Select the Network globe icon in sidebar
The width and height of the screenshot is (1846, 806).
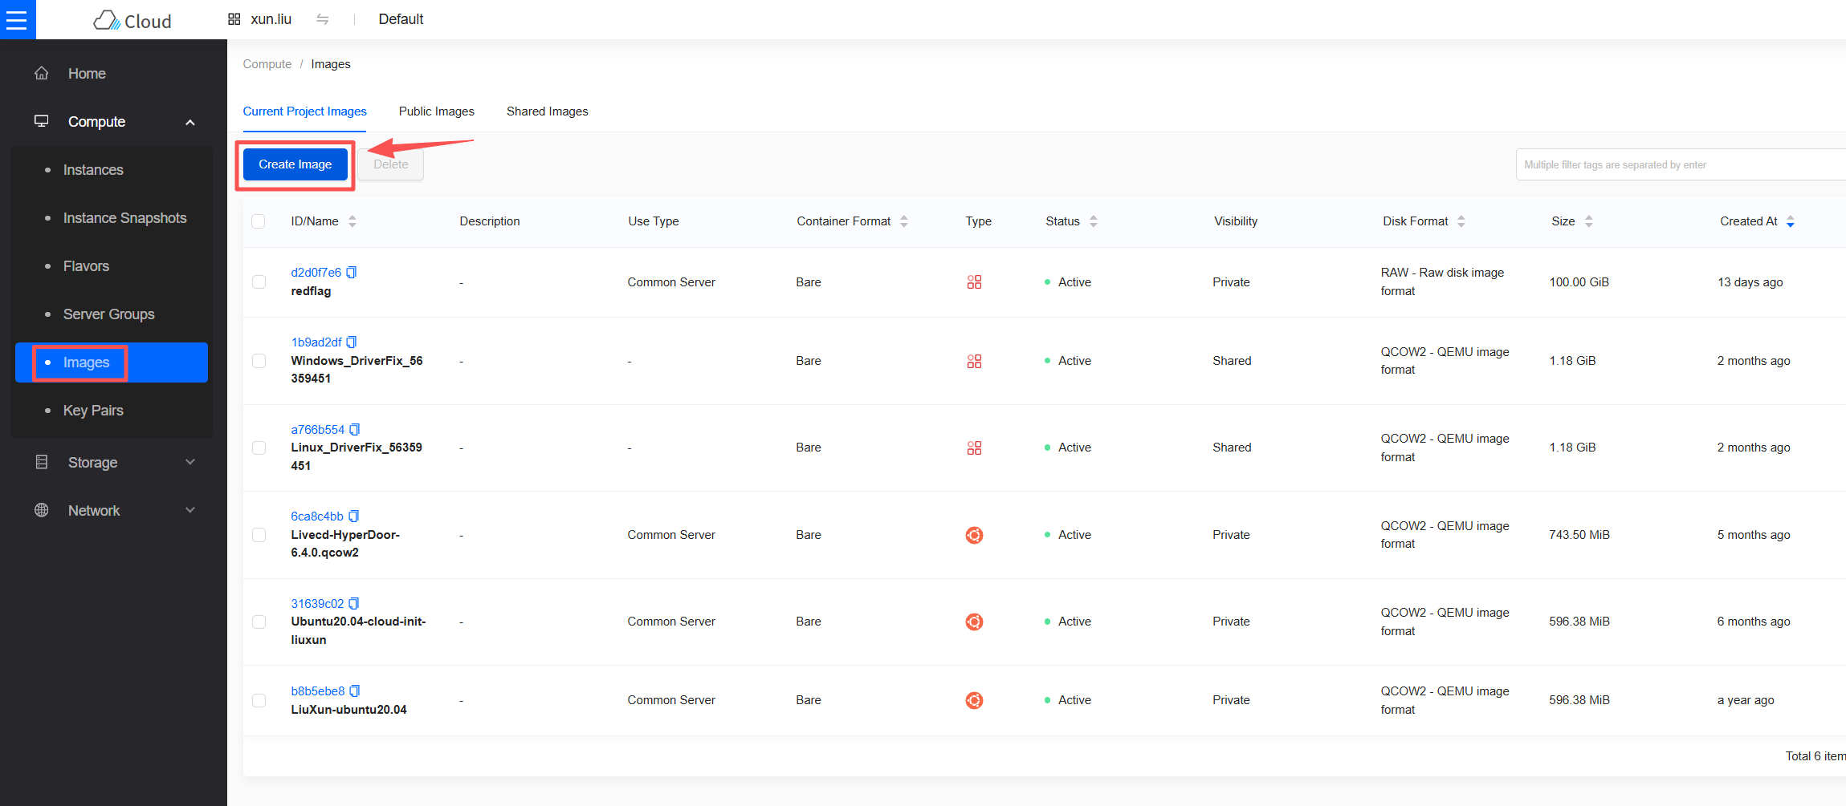[41, 510]
